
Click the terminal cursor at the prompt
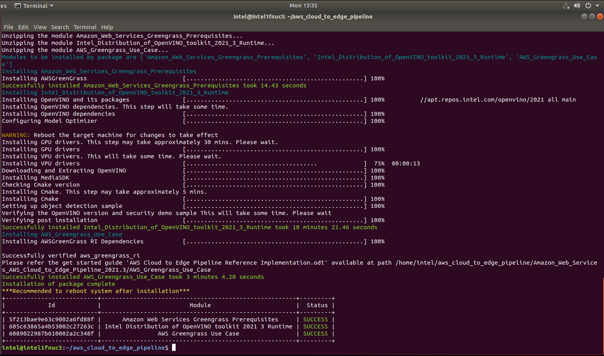click(174, 348)
